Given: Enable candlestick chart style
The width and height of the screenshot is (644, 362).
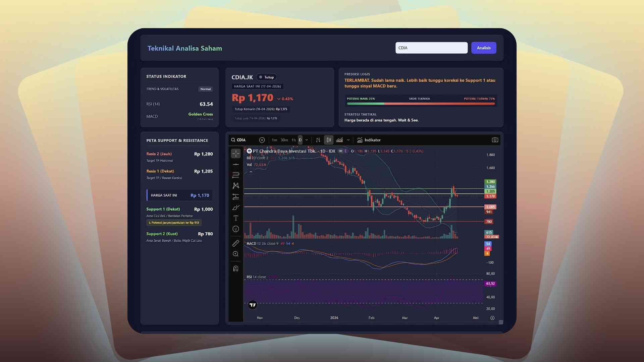Looking at the screenshot, I should [x=329, y=140].
